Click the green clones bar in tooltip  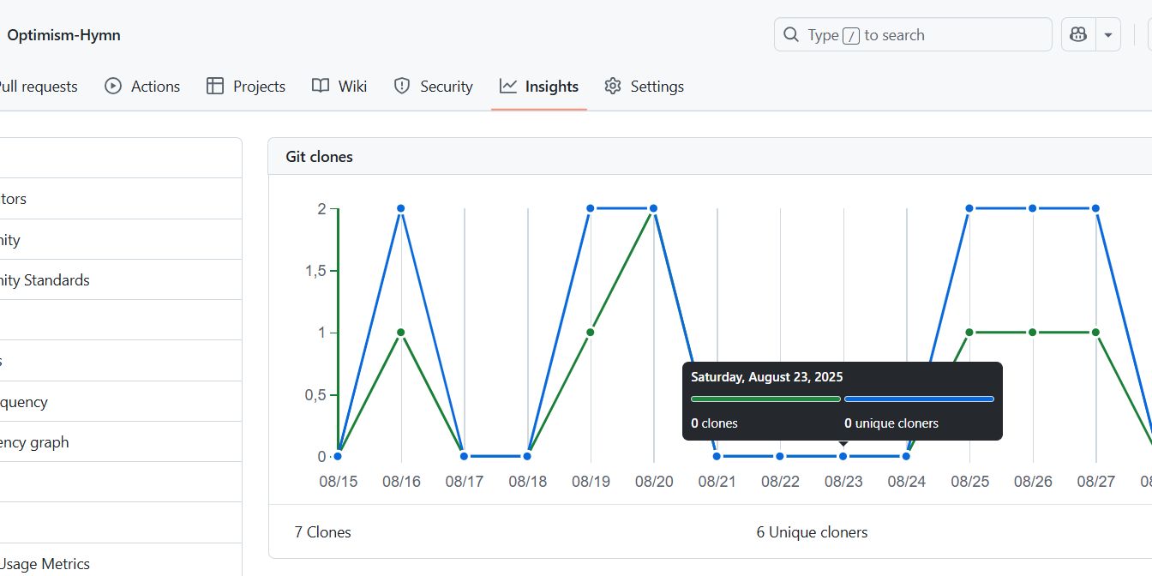point(765,399)
